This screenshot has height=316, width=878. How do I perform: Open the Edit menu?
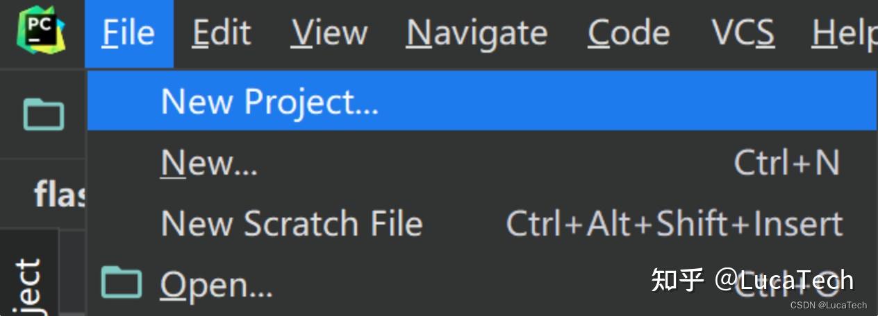coord(222,33)
